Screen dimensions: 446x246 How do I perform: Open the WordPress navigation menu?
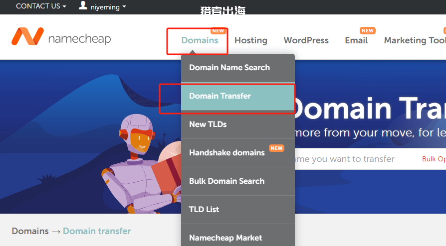(x=306, y=40)
